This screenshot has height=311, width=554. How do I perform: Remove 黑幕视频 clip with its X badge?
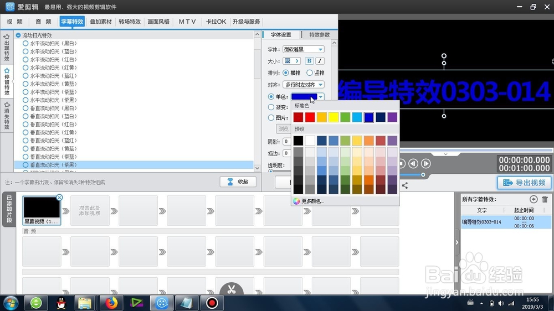click(59, 198)
